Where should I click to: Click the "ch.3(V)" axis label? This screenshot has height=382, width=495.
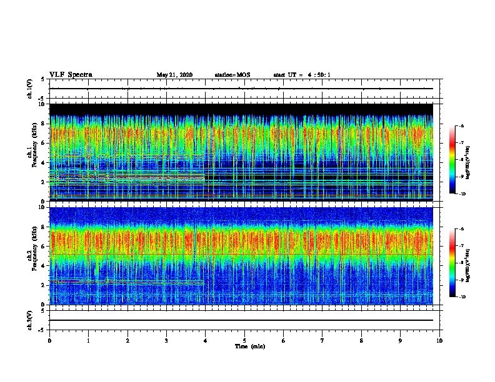pos(30,320)
